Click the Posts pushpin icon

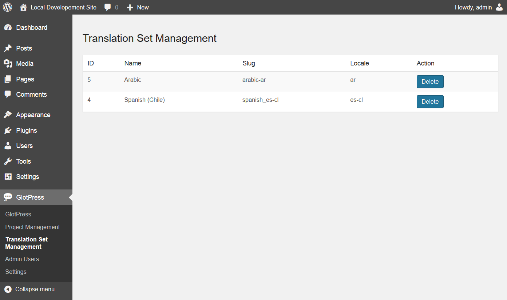(8, 48)
